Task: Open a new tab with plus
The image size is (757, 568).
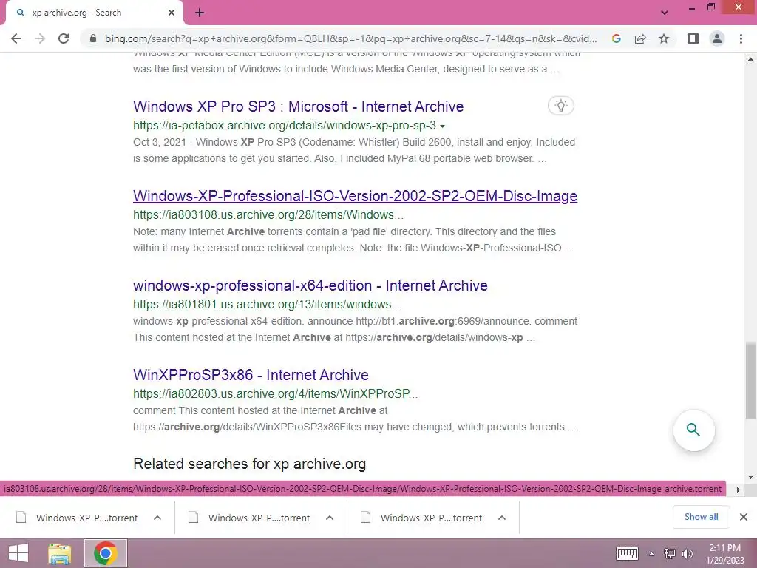Action: tap(200, 13)
